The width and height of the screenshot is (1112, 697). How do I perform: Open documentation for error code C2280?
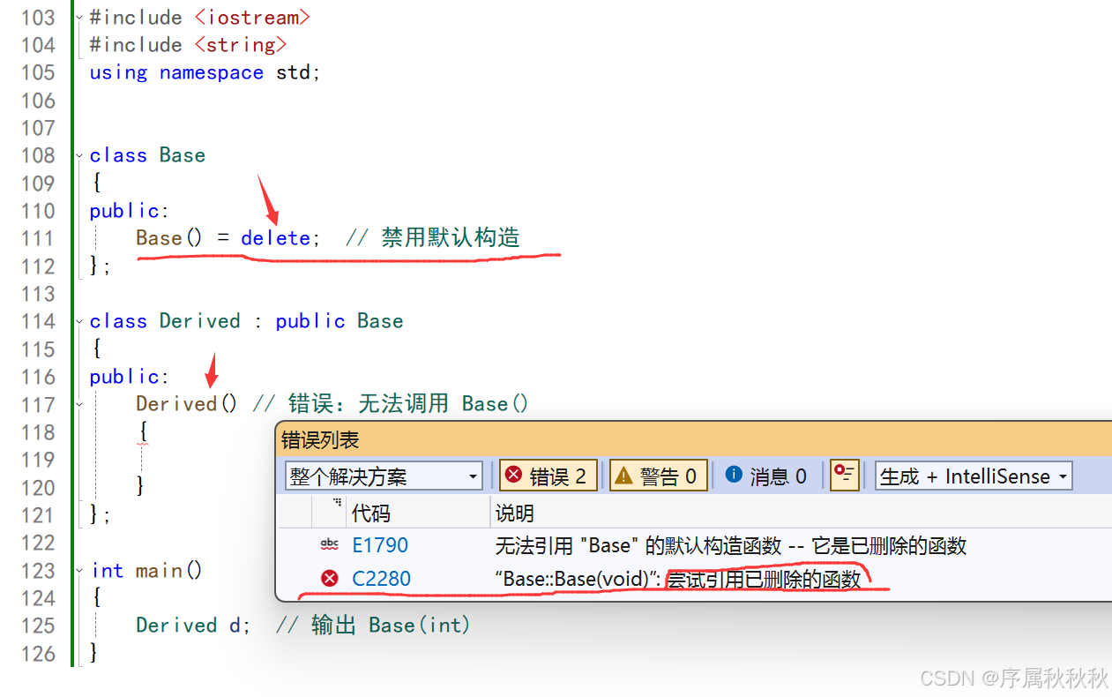pos(381,579)
